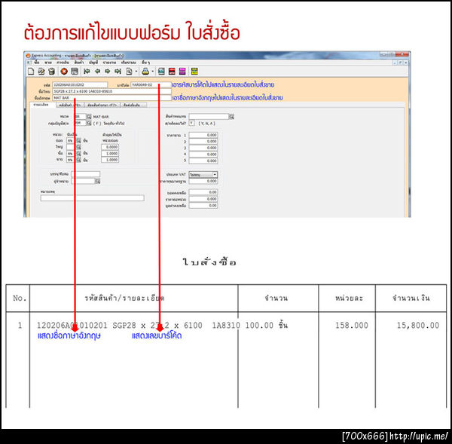Click the ผู้จำหน่าย input field
452x444 pixels.
click(83, 181)
